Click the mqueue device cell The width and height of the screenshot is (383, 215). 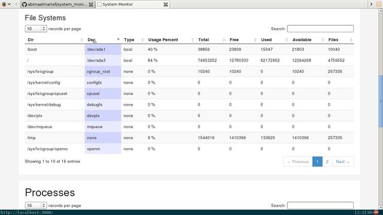(103, 127)
